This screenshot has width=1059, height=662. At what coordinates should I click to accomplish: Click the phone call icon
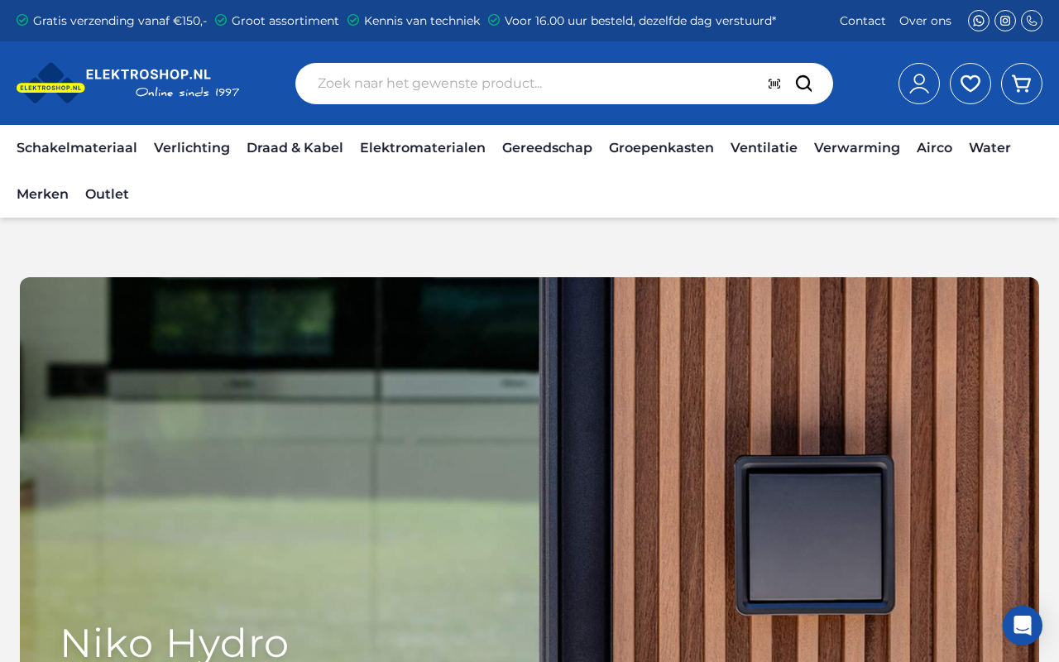[1032, 21]
